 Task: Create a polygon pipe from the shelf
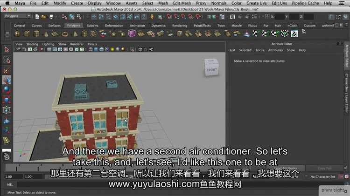[x=84, y=34]
